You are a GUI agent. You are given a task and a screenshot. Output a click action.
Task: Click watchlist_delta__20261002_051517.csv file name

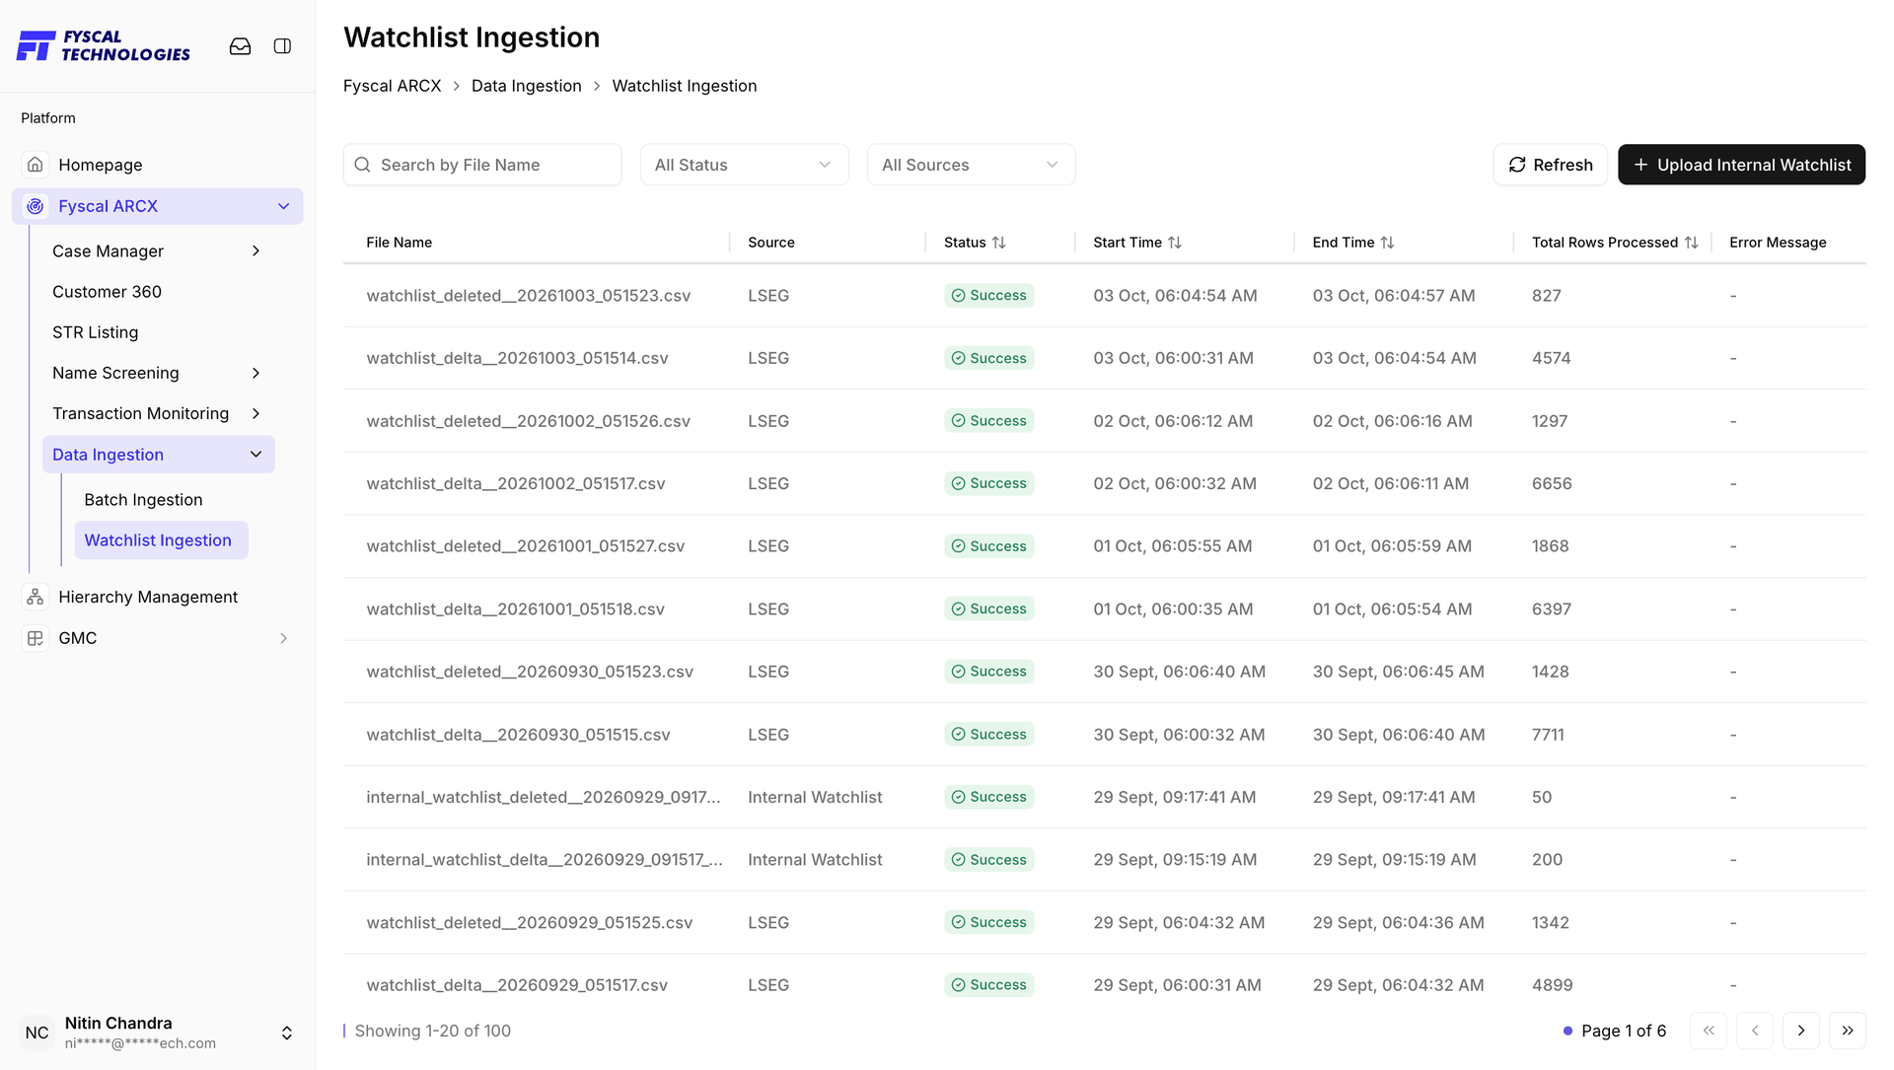pyautogui.click(x=516, y=483)
